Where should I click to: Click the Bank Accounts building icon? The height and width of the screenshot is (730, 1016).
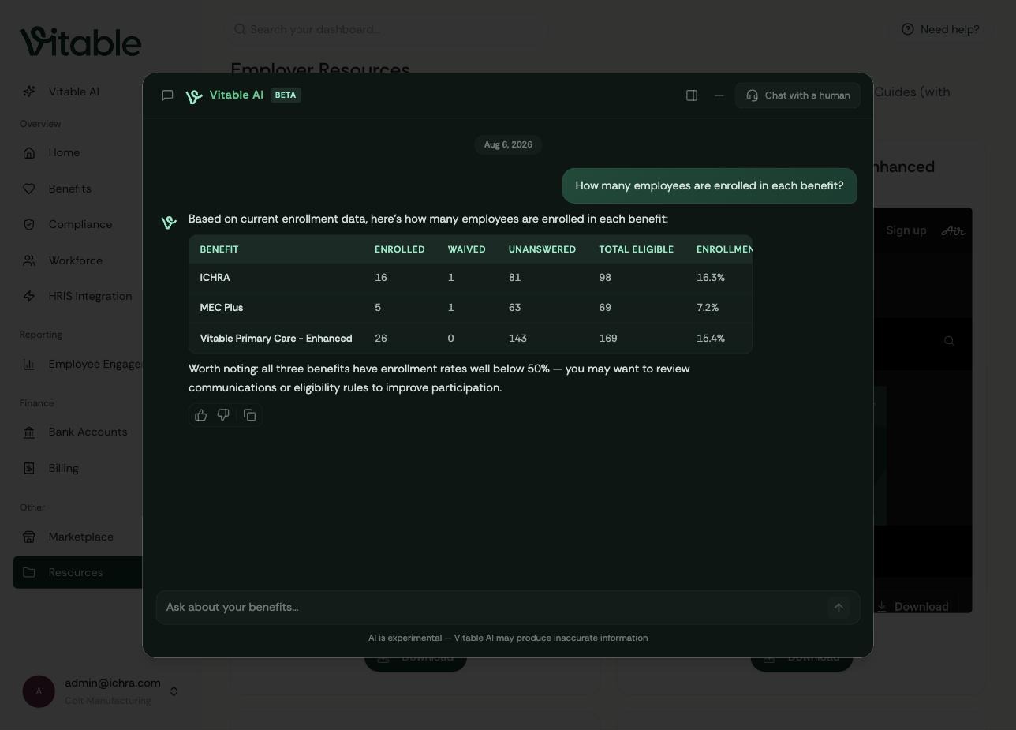(29, 432)
